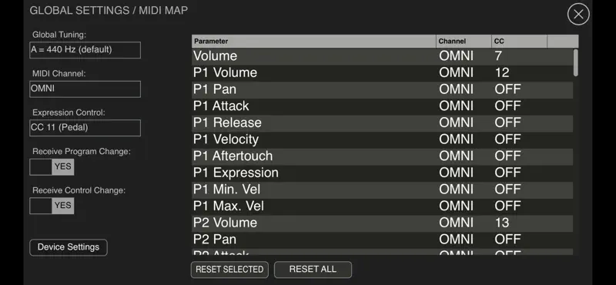Select the P1 Pan row
Image resolution: width=616 pixels, height=285 pixels.
(382, 89)
